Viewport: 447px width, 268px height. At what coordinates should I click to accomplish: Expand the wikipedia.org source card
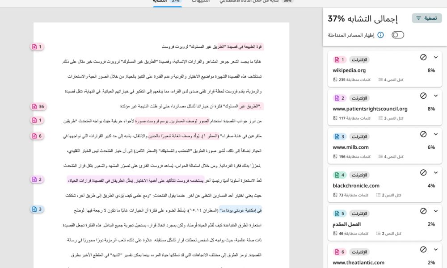pos(435,57)
